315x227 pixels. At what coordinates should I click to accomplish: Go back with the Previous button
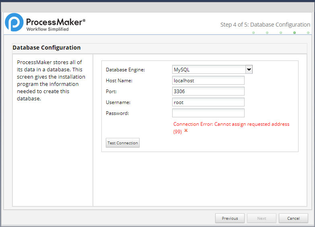230,219
